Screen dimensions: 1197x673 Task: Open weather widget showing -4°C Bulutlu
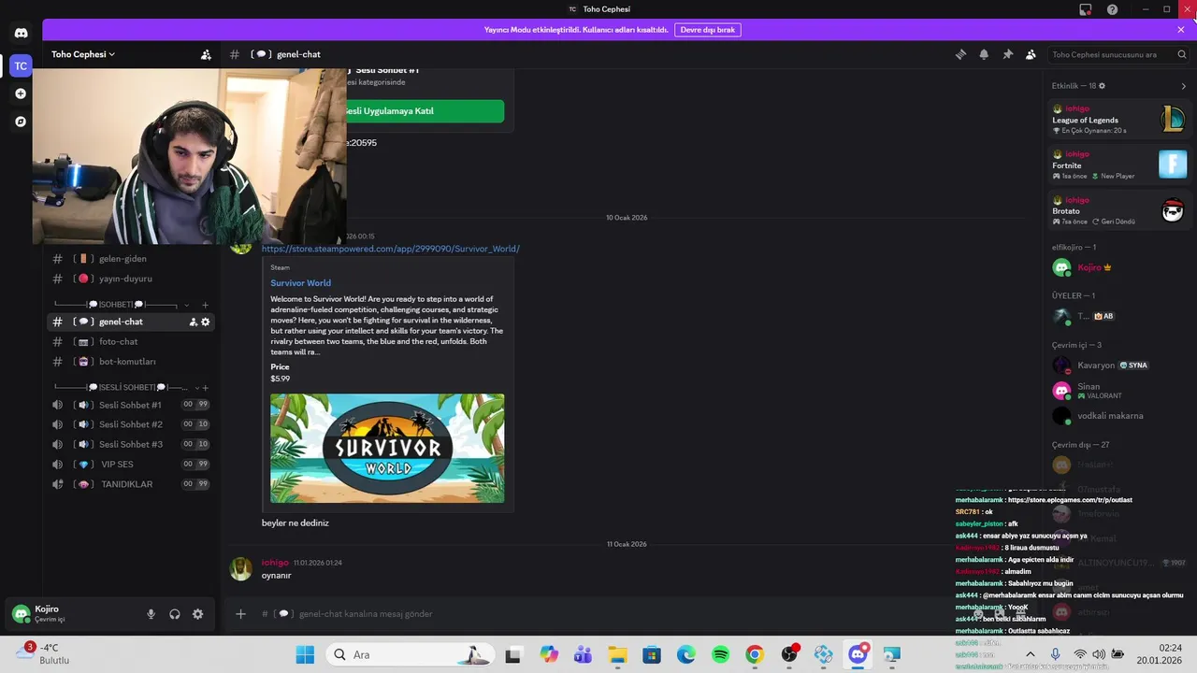click(x=44, y=654)
